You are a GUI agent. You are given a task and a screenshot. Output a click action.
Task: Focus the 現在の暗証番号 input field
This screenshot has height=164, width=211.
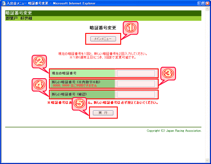[x=136, y=74]
